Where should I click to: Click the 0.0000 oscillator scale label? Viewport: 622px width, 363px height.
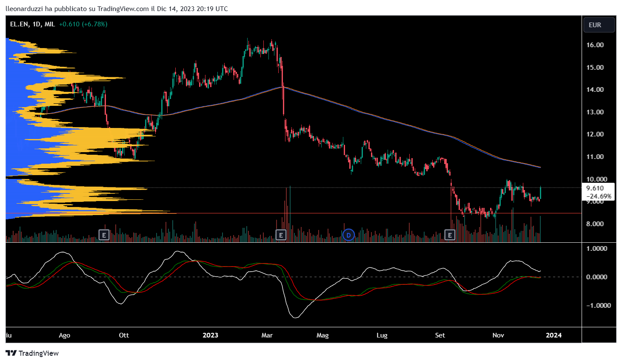596,277
